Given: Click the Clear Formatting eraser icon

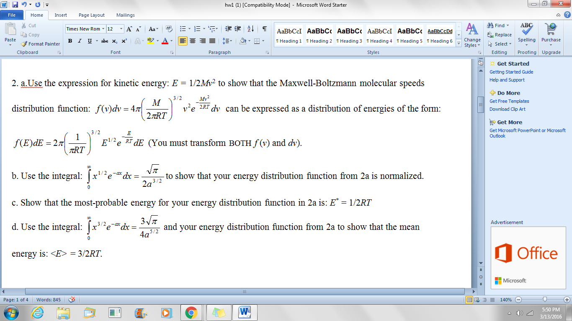Looking at the screenshot, I should pyautogui.click(x=169, y=29).
